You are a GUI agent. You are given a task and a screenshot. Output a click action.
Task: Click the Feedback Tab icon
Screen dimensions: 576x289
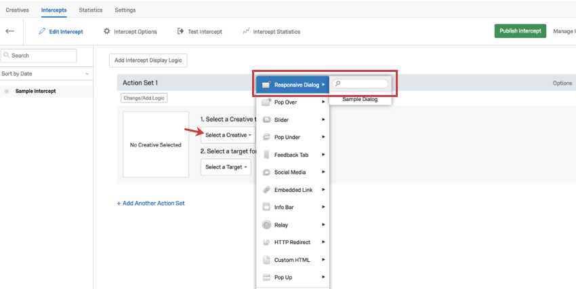[266, 155]
